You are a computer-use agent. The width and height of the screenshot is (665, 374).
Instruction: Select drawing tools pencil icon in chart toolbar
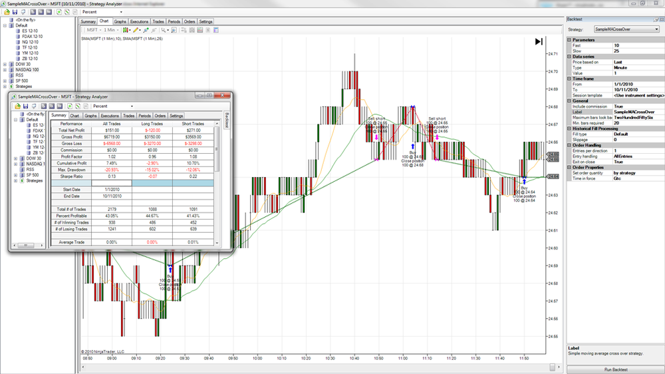(x=135, y=30)
